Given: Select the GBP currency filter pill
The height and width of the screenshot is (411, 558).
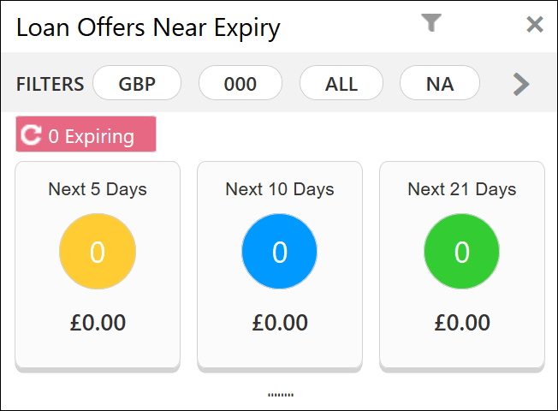Looking at the screenshot, I should point(137,83).
